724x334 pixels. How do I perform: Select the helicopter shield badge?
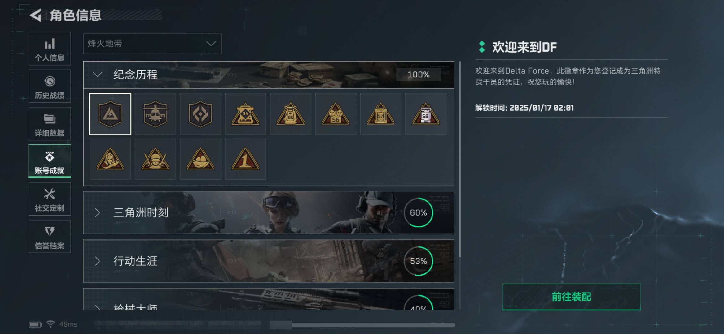click(x=155, y=114)
